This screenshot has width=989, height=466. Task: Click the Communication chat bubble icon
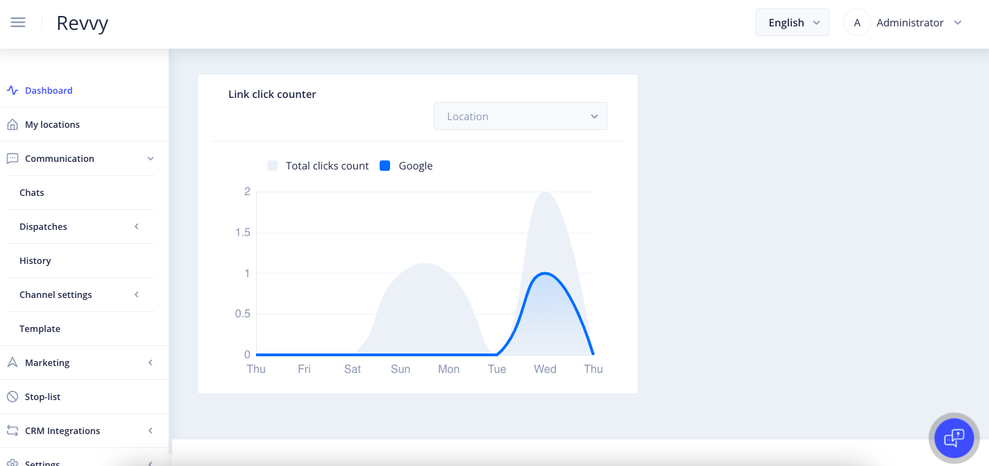click(x=12, y=158)
